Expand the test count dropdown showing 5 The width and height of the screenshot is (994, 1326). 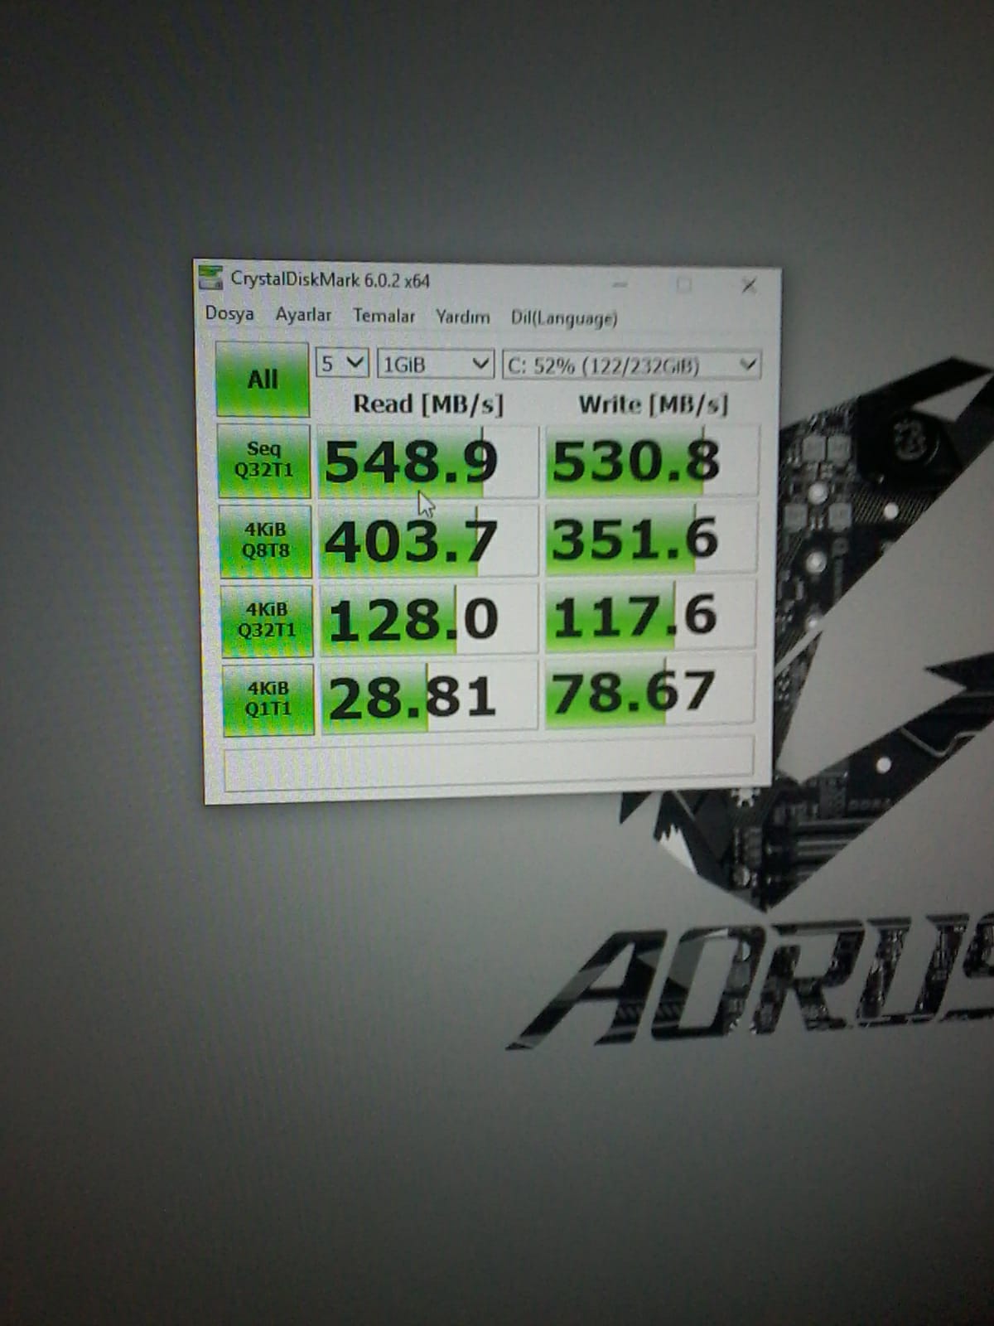(341, 363)
